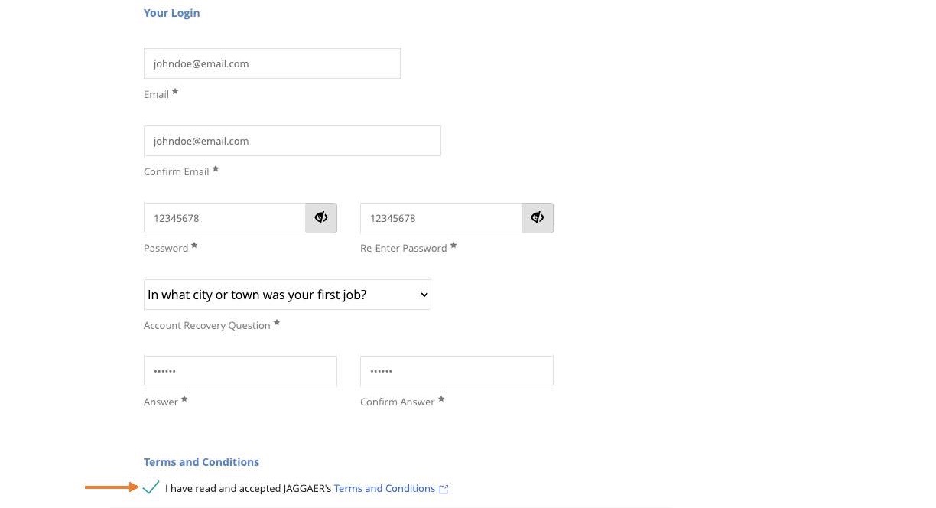The image size is (936, 508).
Task: Focus the Email input field
Action: pyautogui.click(x=272, y=63)
